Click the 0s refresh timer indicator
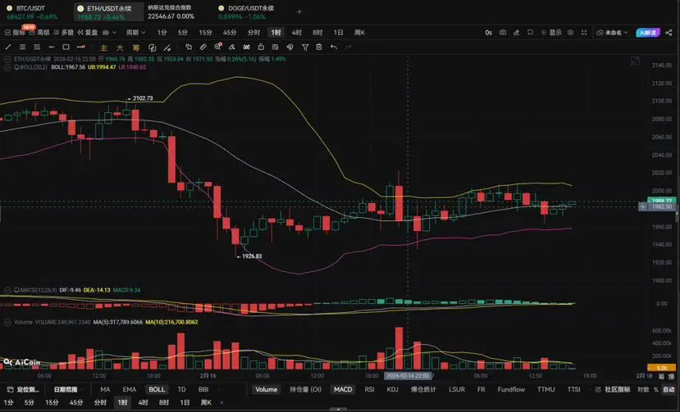The image size is (680, 412). 488,33
